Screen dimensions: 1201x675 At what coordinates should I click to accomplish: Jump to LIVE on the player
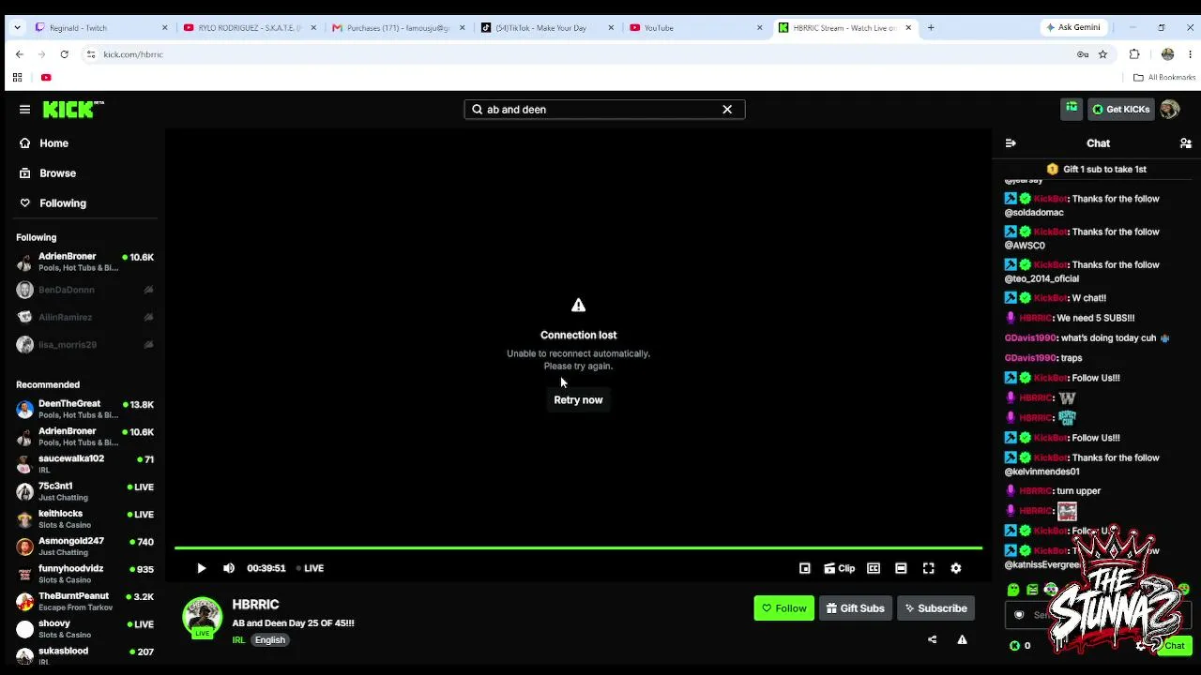point(311,568)
